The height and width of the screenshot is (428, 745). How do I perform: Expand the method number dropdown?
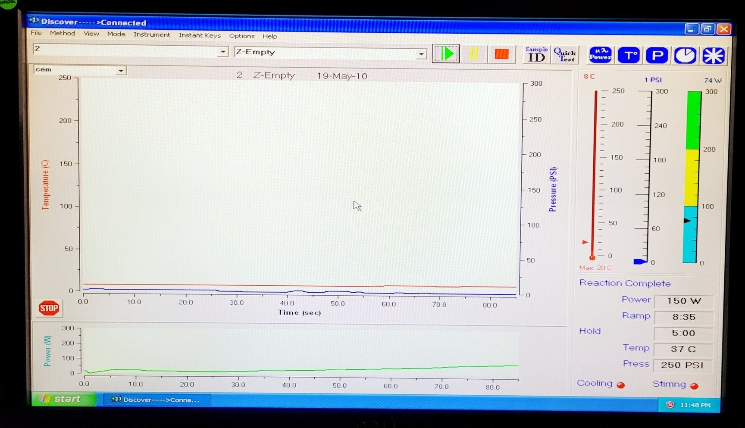click(x=223, y=51)
